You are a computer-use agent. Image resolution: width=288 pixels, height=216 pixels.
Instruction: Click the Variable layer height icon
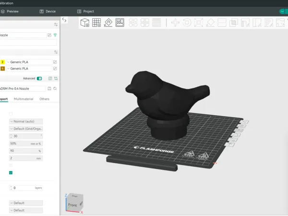tap(156, 23)
